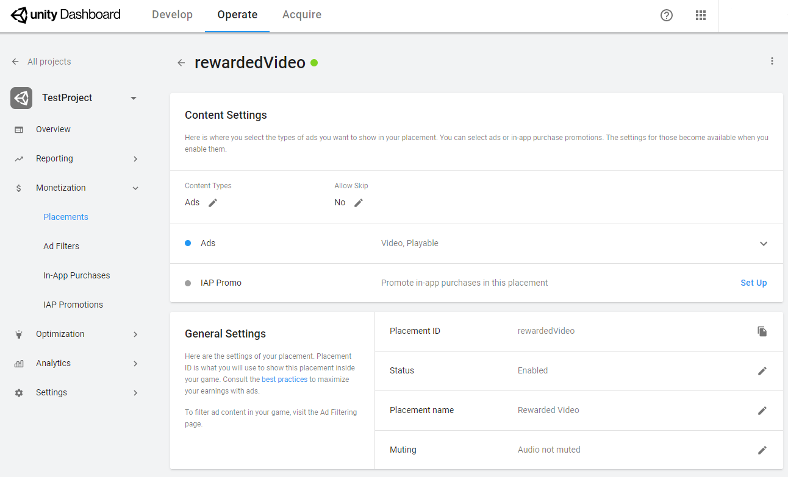Click the Rewarded Video placement name value
The image size is (788, 477).
coord(548,410)
